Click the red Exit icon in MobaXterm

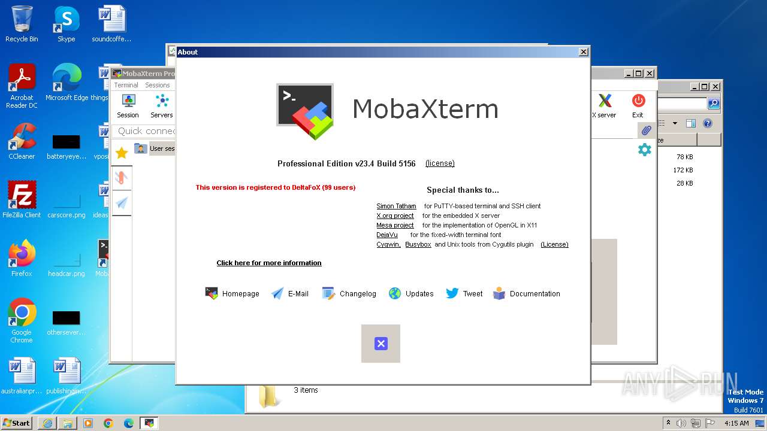[638, 105]
